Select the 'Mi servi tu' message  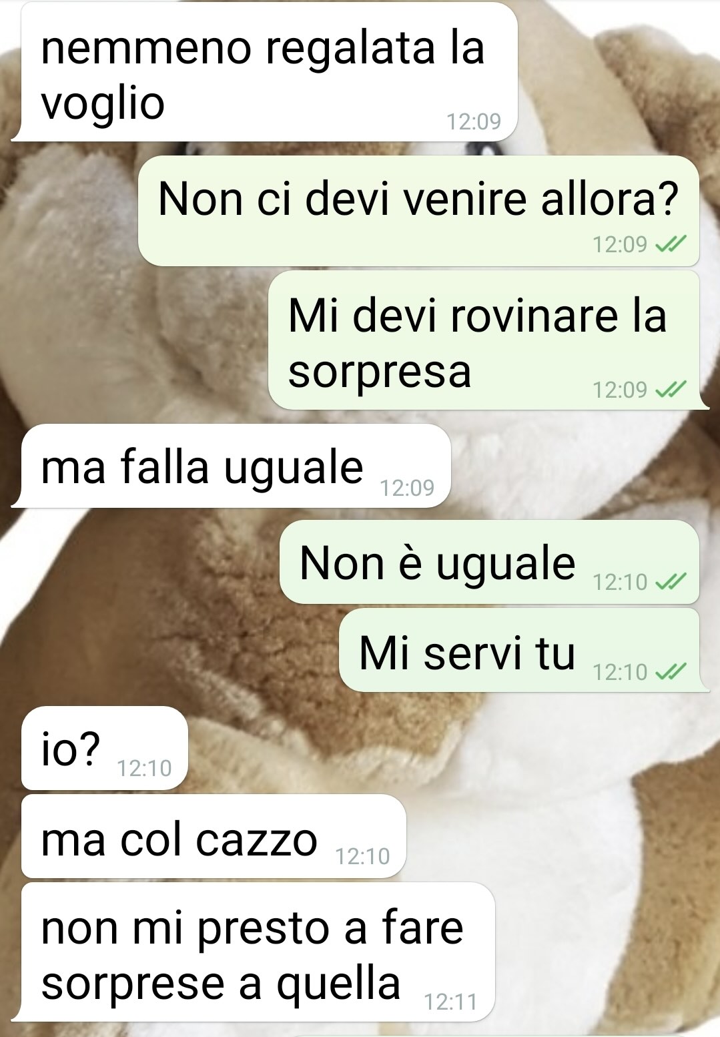click(522, 650)
